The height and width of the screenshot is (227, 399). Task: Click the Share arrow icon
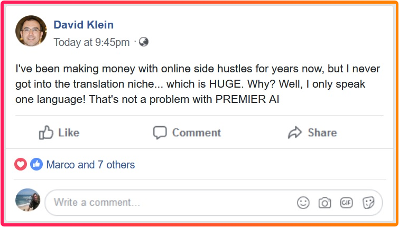(x=294, y=133)
